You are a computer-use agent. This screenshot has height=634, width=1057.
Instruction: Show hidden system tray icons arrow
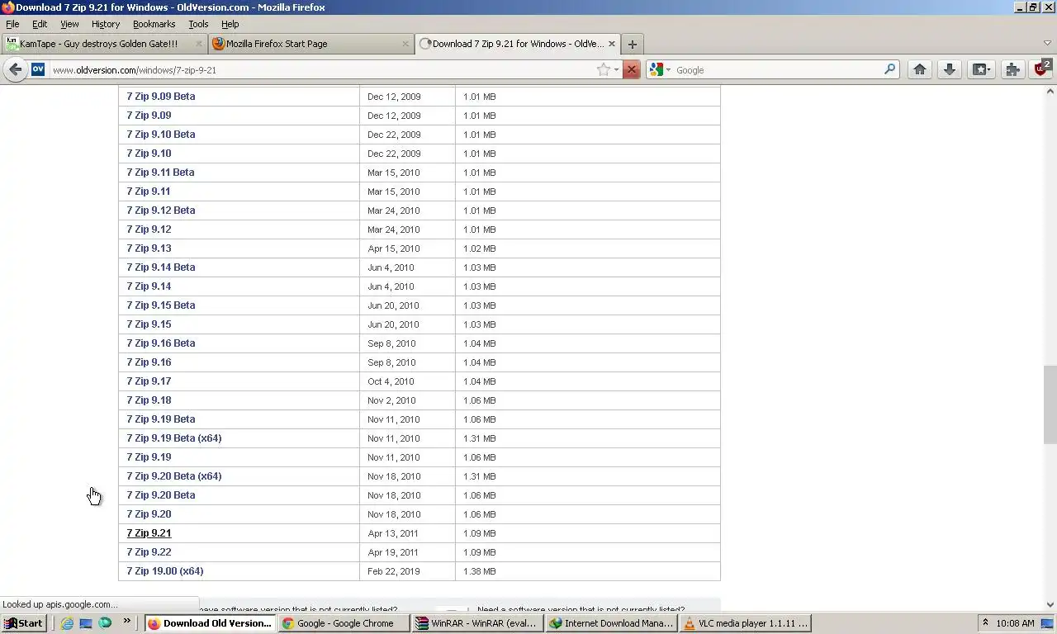click(x=984, y=622)
